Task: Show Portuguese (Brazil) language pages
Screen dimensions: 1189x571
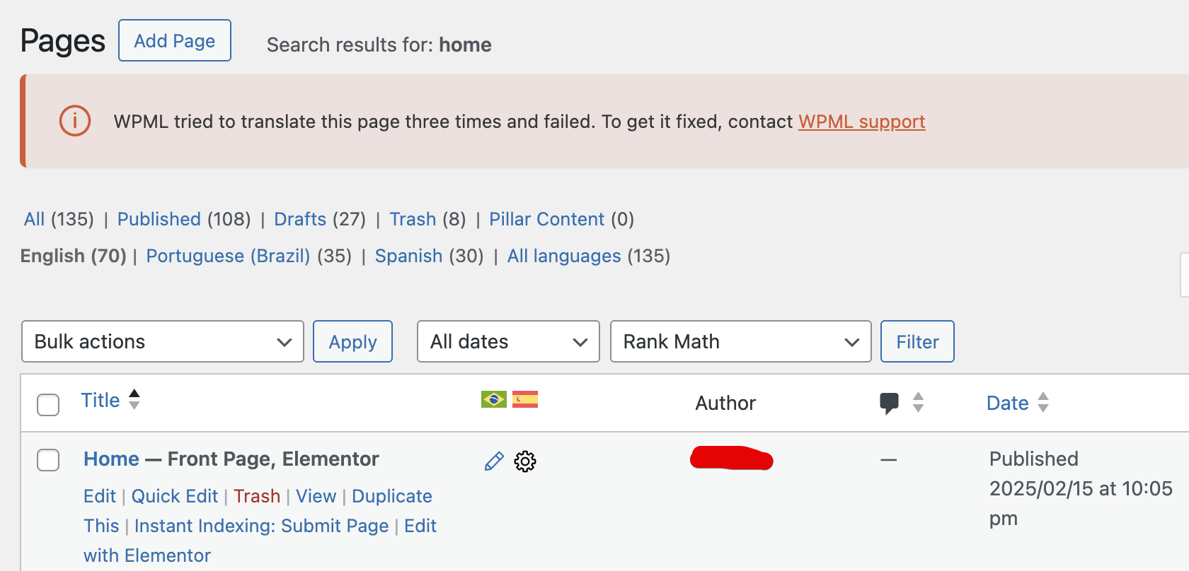Action: click(x=228, y=256)
